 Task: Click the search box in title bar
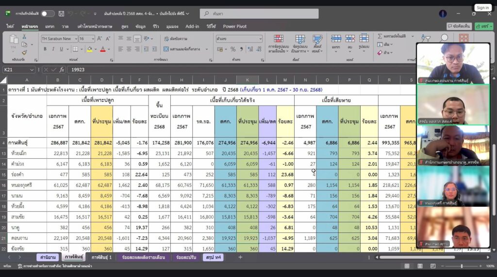click(x=259, y=14)
